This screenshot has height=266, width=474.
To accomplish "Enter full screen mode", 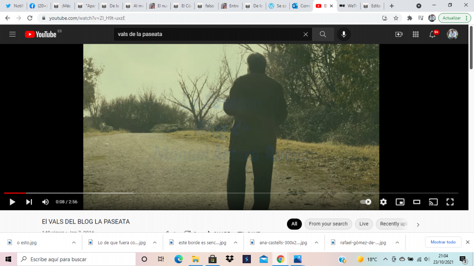I will point(450,202).
